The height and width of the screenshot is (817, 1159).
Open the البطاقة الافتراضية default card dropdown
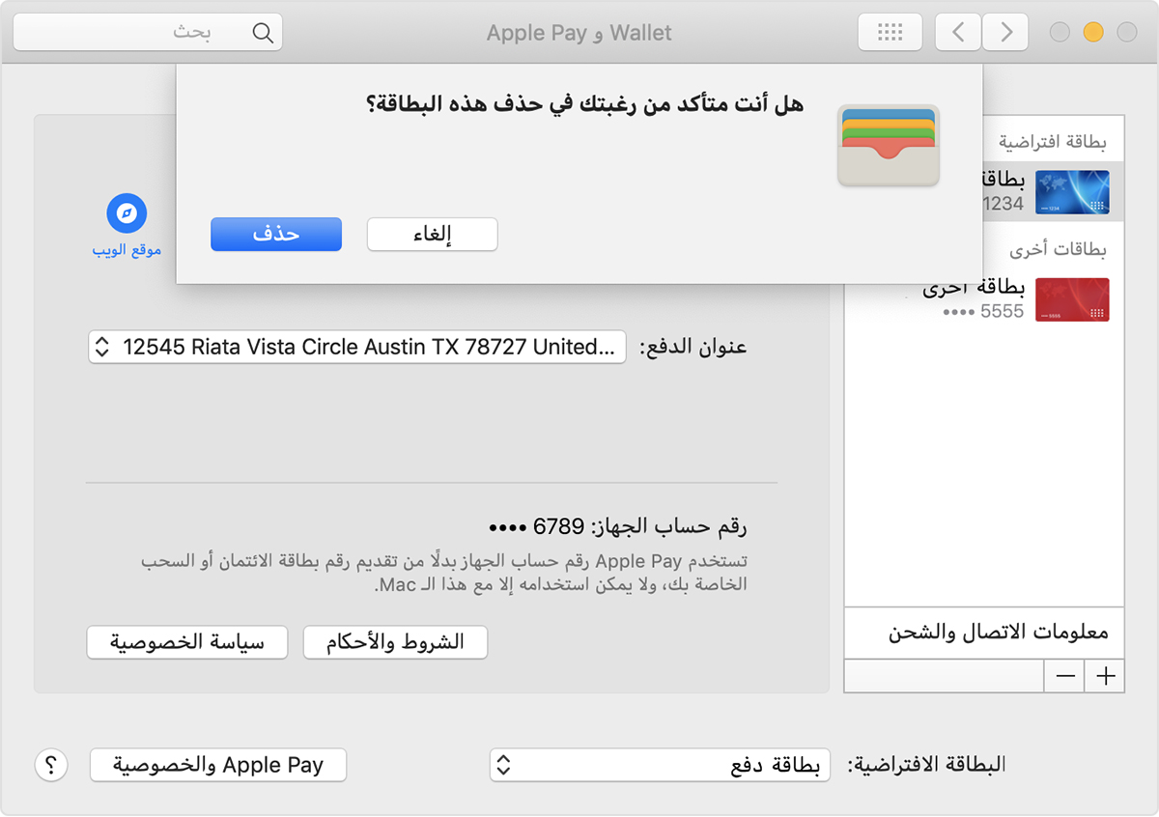pos(660,765)
